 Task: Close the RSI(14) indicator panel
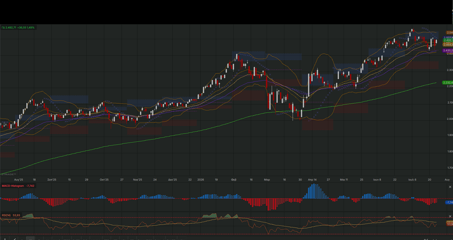point(450,216)
